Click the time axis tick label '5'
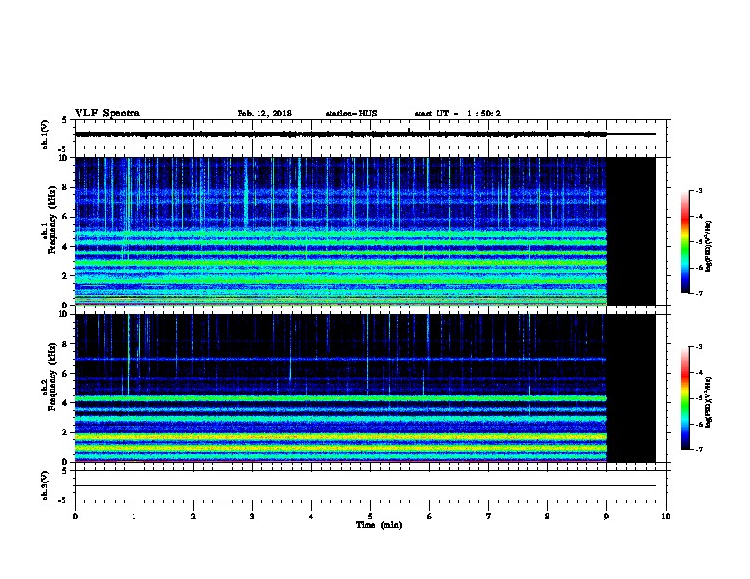Viewport: 750px width, 579px height. coord(370,517)
